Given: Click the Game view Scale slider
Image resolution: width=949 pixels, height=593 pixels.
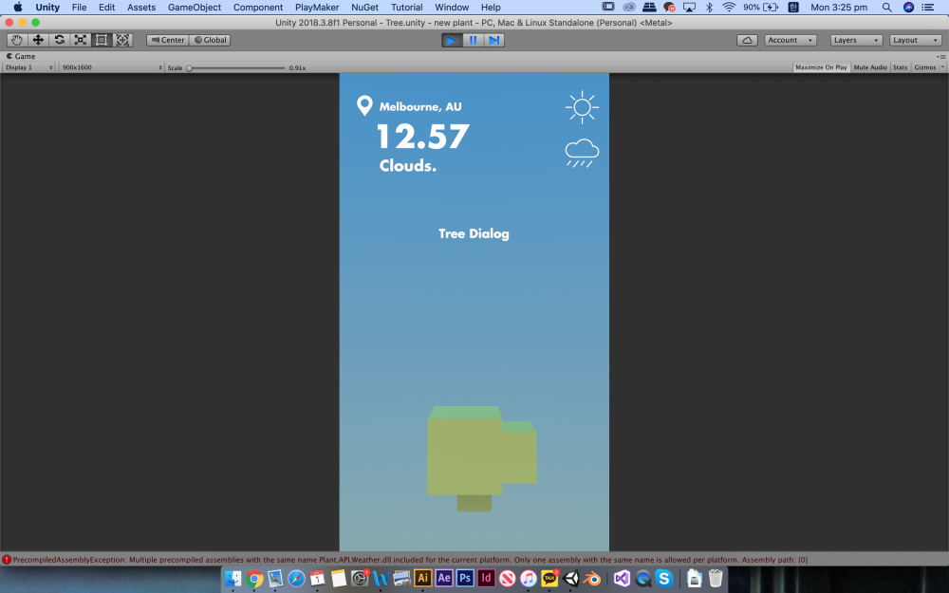Looking at the screenshot, I should (x=236, y=67).
